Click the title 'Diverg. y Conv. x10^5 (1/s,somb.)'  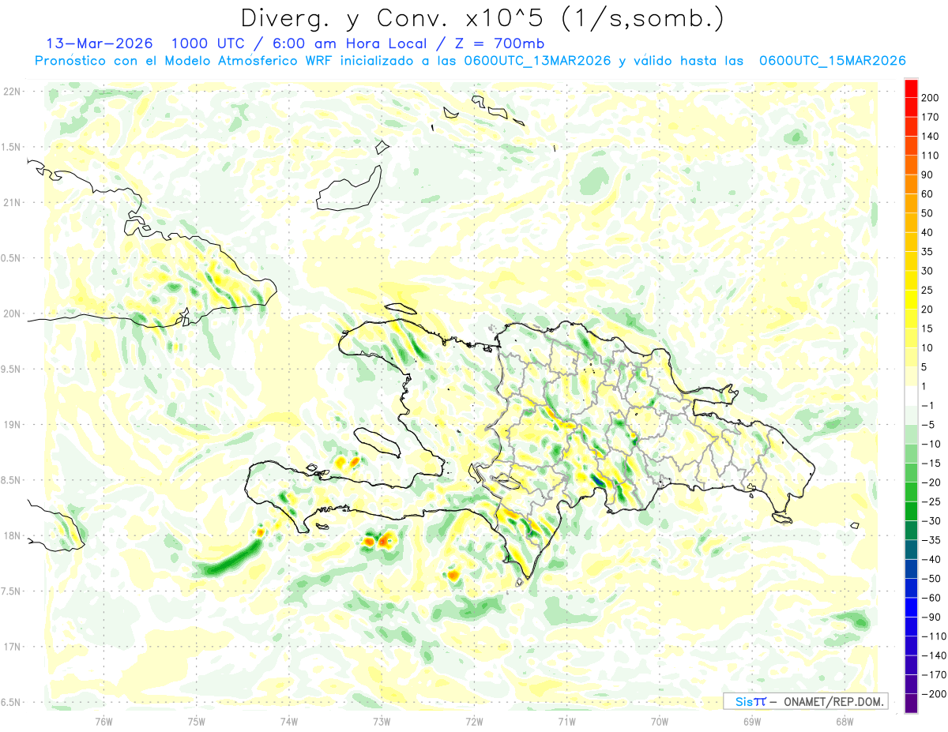(x=482, y=18)
